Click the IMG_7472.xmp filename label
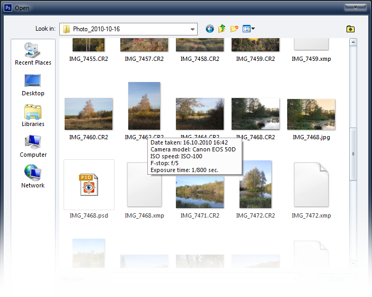 pos(311,215)
